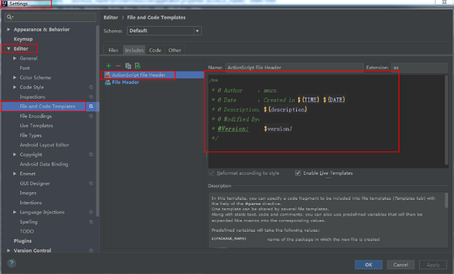The height and width of the screenshot is (274, 454).
Task: Select File and Code Templates item
Action: click(48, 106)
